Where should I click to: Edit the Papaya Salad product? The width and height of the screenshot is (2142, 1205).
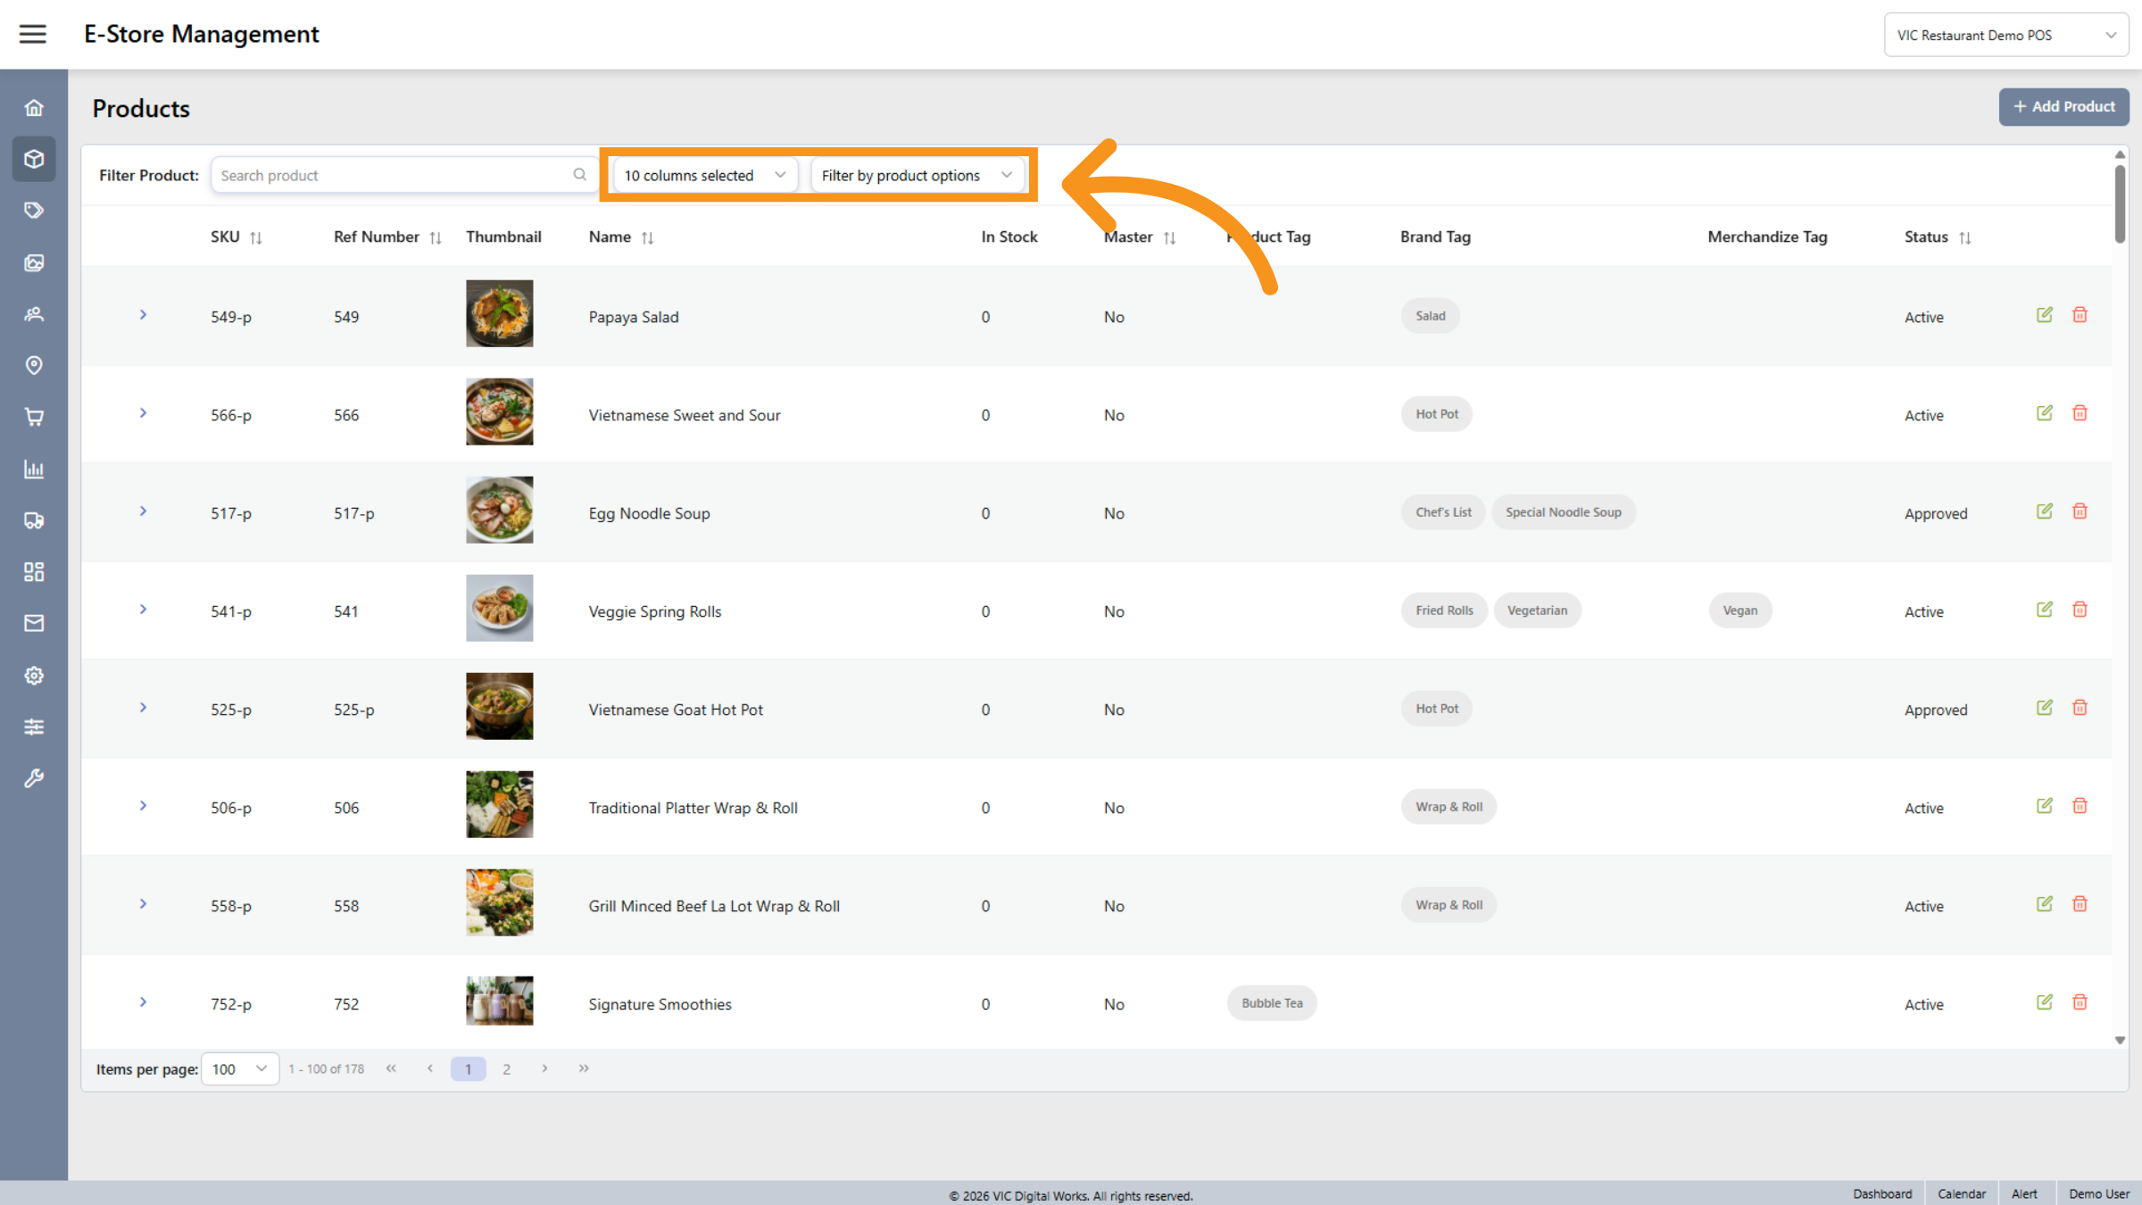coord(2045,314)
